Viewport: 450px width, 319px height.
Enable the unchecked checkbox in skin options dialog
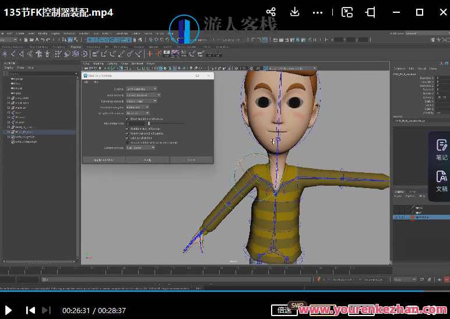(x=127, y=142)
